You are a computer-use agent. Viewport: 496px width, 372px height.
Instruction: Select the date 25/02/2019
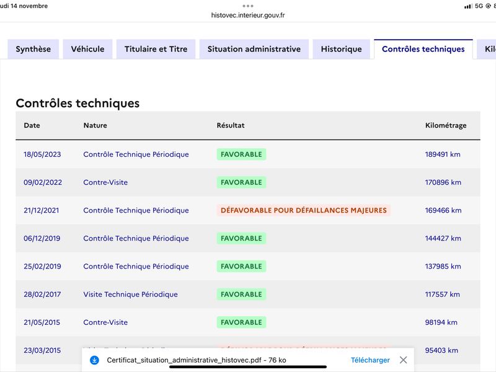pos(42,267)
